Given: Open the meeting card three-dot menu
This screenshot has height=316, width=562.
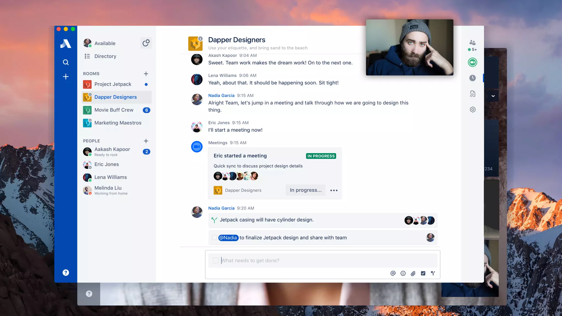Looking at the screenshot, I should point(334,190).
